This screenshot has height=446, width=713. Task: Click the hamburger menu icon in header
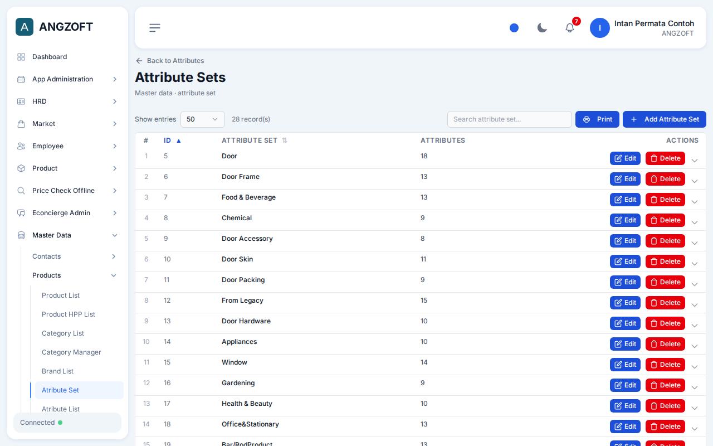point(155,28)
